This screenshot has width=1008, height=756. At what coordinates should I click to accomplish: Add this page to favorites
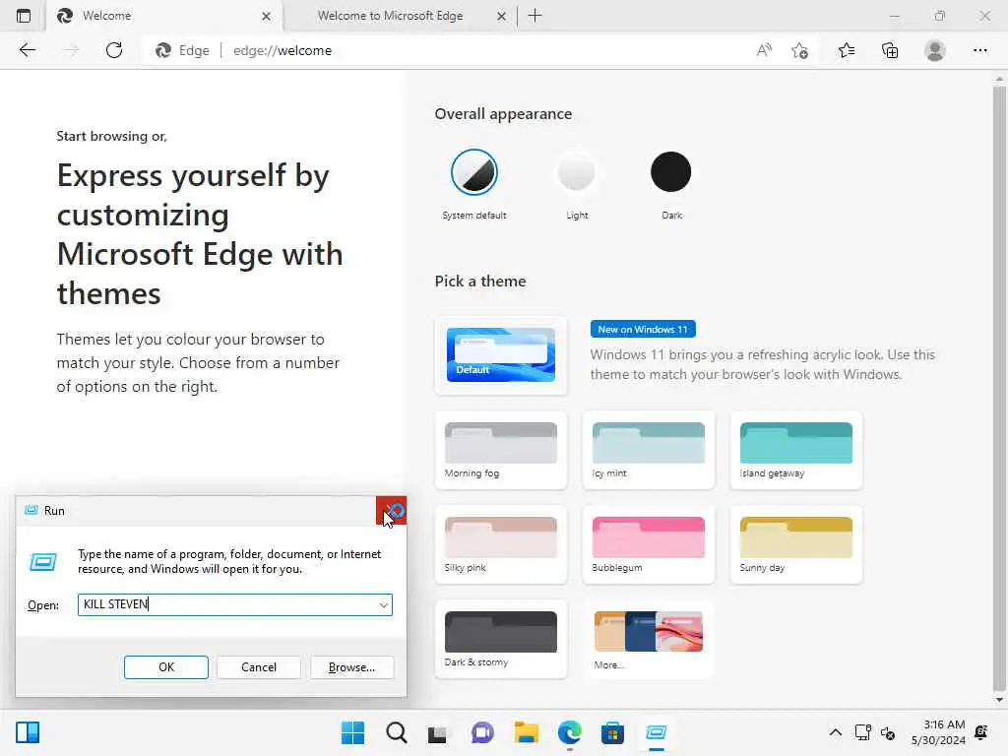[x=799, y=50]
